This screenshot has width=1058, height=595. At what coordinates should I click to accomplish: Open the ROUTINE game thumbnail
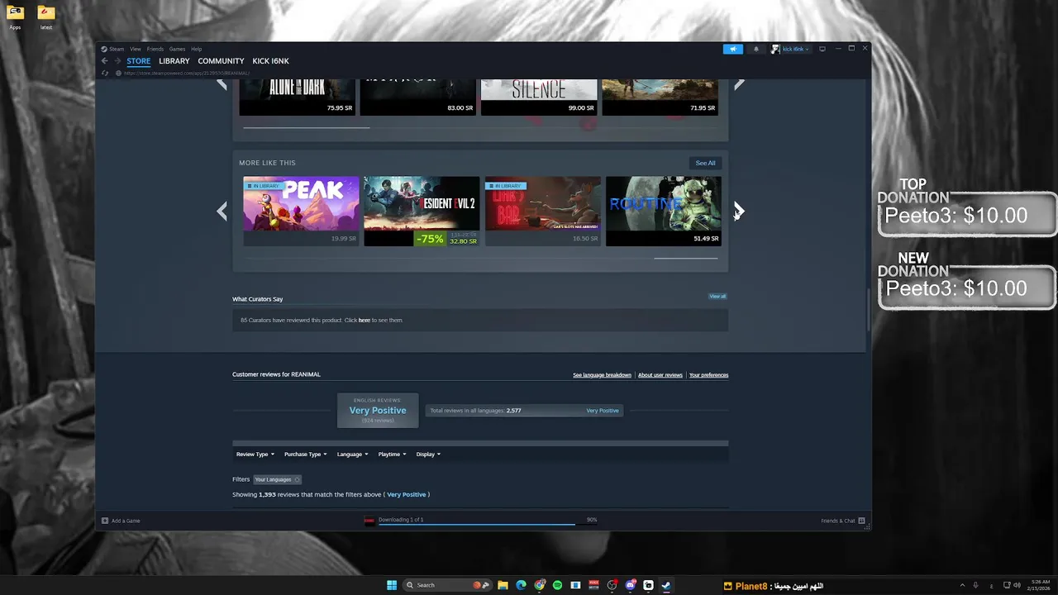point(664,211)
